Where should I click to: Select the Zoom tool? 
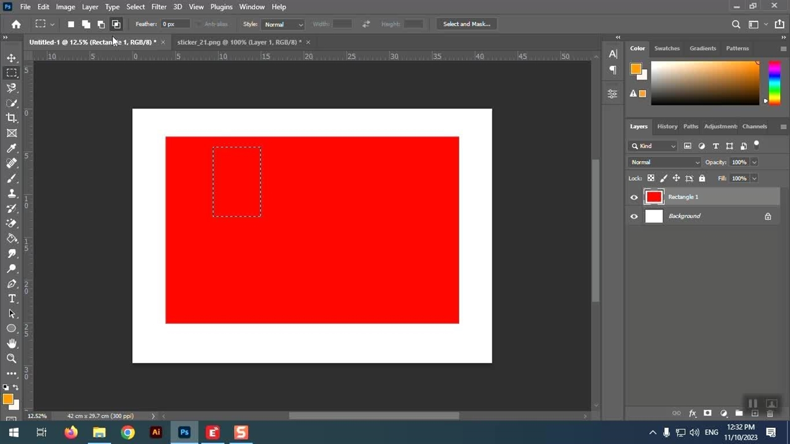point(11,358)
